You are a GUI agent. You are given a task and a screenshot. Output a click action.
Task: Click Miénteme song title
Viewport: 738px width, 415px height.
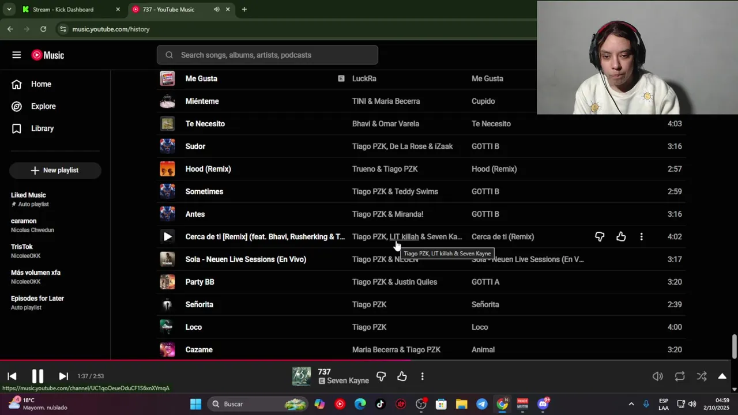click(202, 101)
